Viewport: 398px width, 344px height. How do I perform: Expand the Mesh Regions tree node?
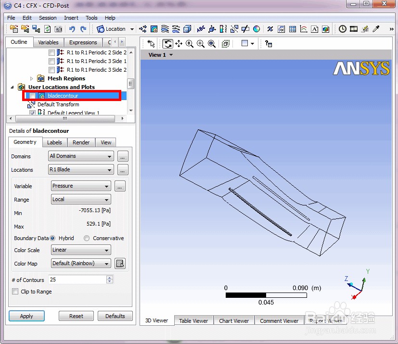[x=31, y=78]
